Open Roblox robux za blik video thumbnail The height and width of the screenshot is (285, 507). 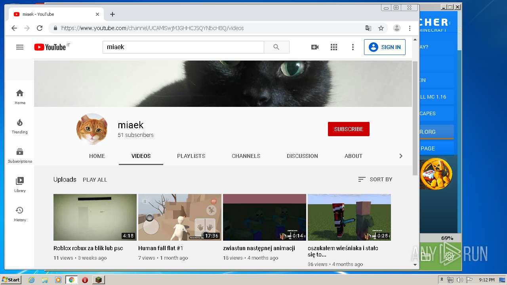click(x=95, y=217)
